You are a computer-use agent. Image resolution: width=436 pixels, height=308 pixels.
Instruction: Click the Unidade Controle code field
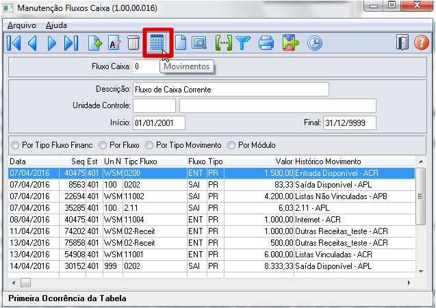154,105
